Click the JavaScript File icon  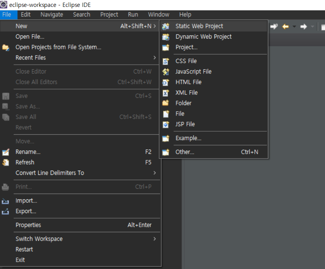166,72
